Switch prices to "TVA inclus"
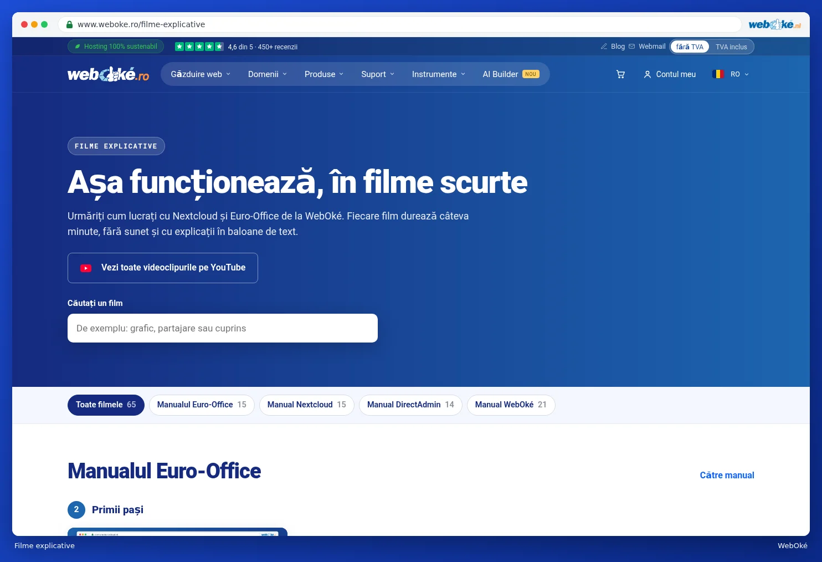The height and width of the screenshot is (562, 822). pyautogui.click(x=731, y=47)
